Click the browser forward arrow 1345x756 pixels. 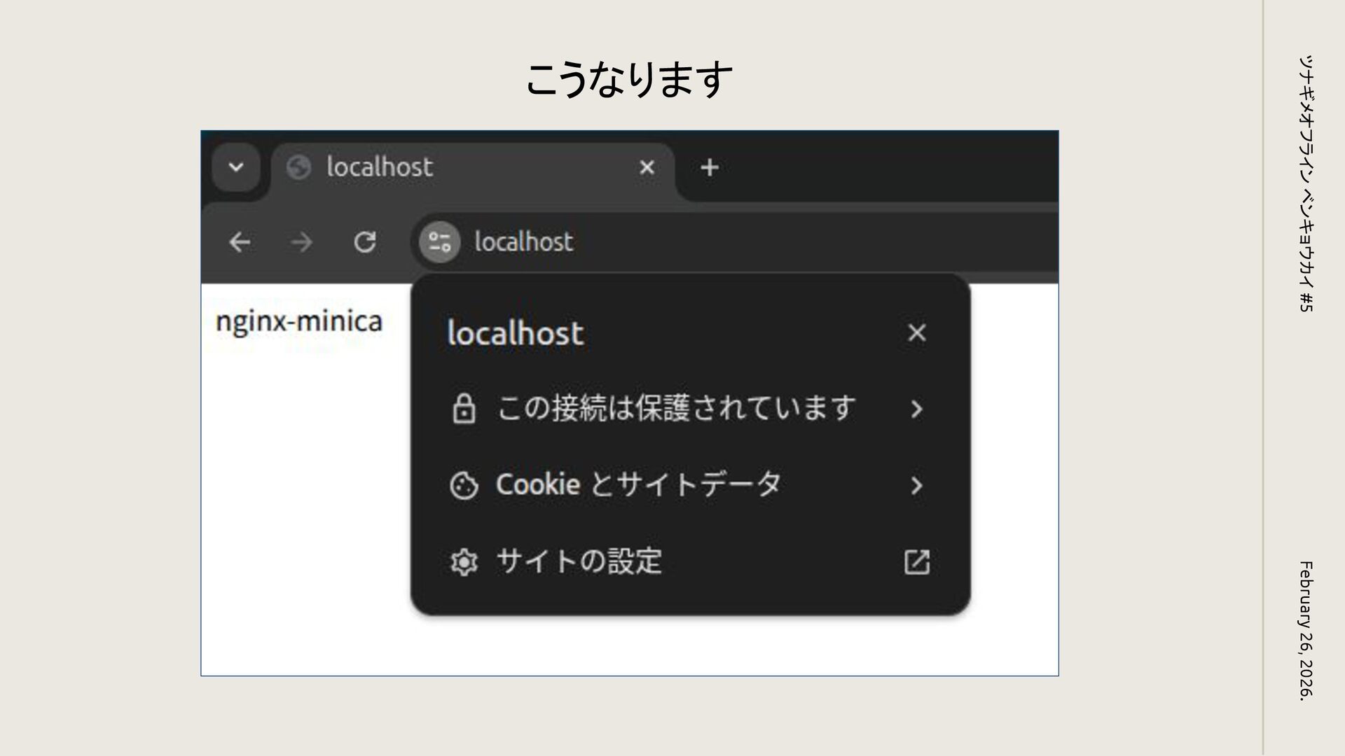coord(302,243)
